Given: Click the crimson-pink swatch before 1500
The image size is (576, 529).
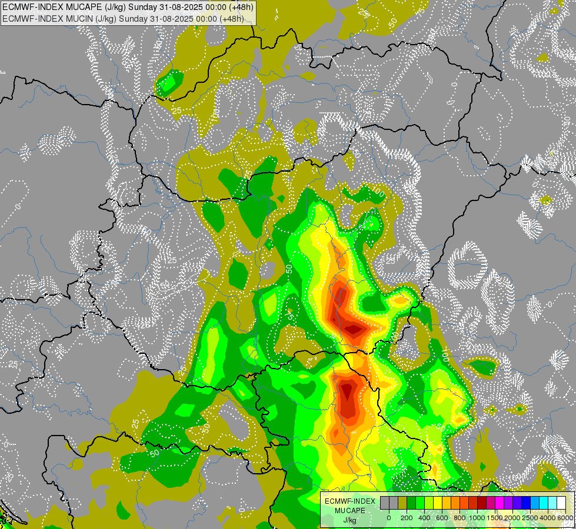Looking at the screenshot, I should pyautogui.click(x=491, y=503).
